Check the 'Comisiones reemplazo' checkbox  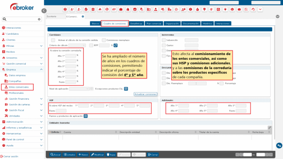click(104, 40)
